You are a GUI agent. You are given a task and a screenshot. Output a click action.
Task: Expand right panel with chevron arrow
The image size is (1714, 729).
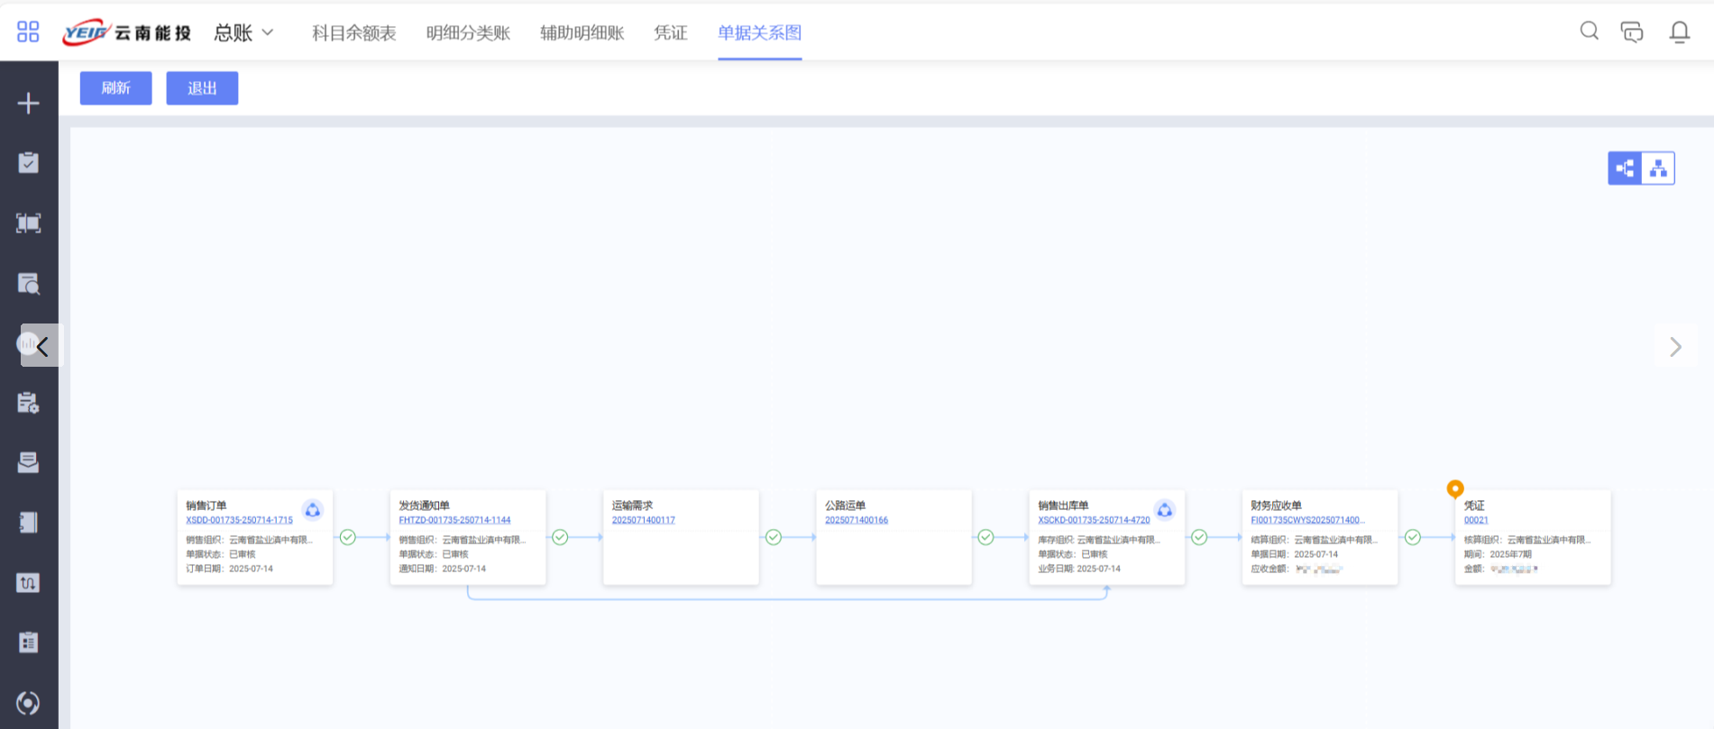pyautogui.click(x=1675, y=347)
